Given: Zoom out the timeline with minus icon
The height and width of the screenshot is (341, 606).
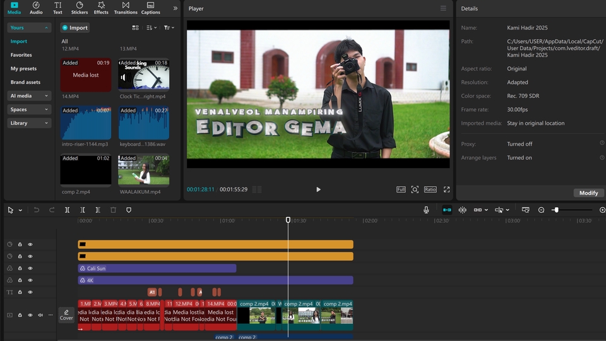Looking at the screenshot, I should point(541,210).
